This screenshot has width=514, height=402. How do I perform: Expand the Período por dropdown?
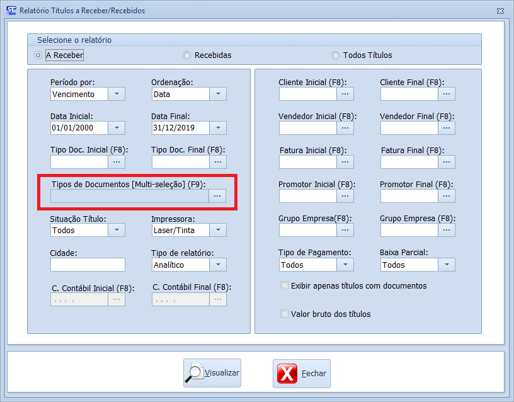click(117, 94)
